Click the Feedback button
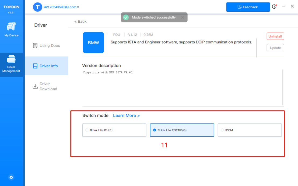This screenshot has height=186, width=298. pos(248,7)
